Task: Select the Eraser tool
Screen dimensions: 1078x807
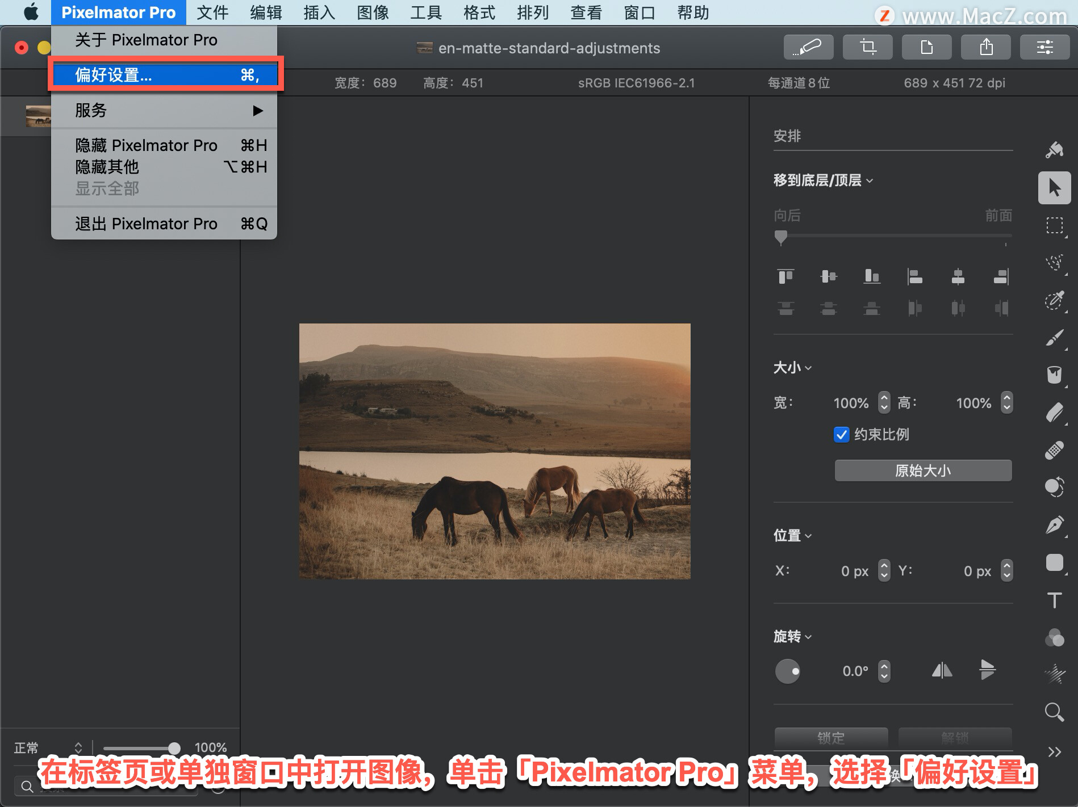Action: tap(1054, 413)
